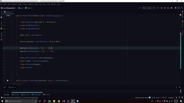Image resolution: width=184 pixels, height=103 pixels.
Task: Open the Event Log tool window
Action: 25,95
